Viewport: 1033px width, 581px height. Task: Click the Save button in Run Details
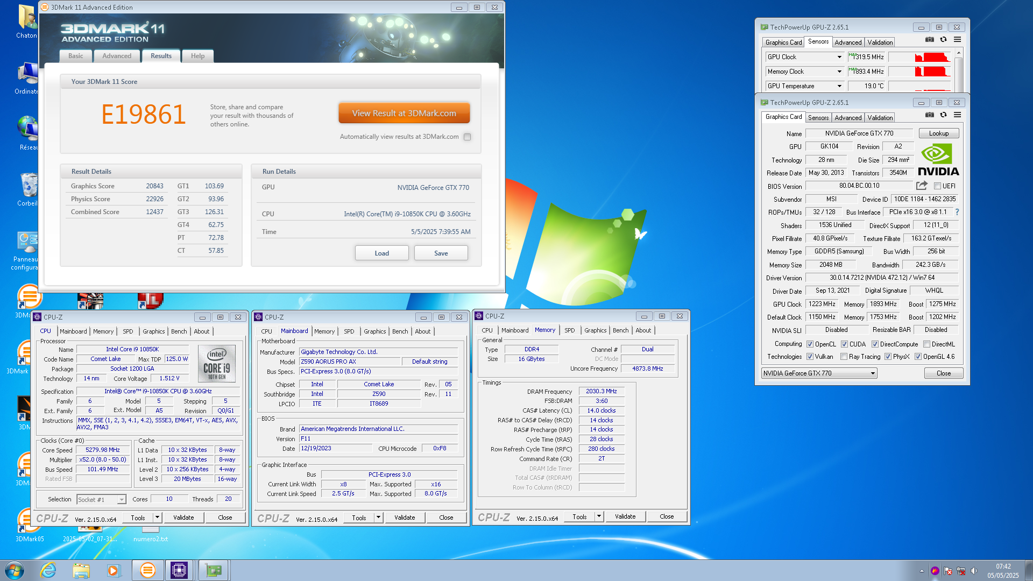tap(441, 253)
